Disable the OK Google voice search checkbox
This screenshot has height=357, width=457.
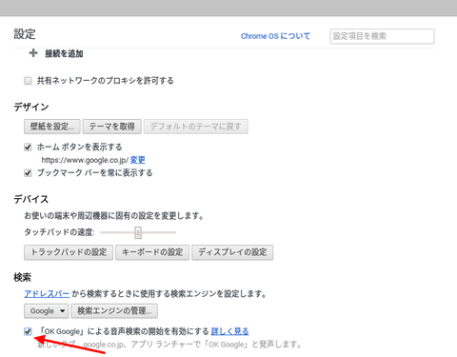point(28,331)
